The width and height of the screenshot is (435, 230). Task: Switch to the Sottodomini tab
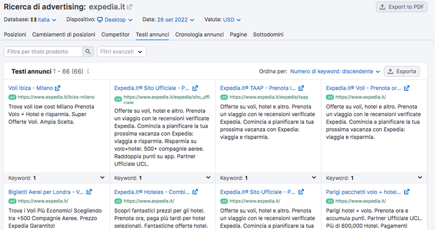(268, 35)
